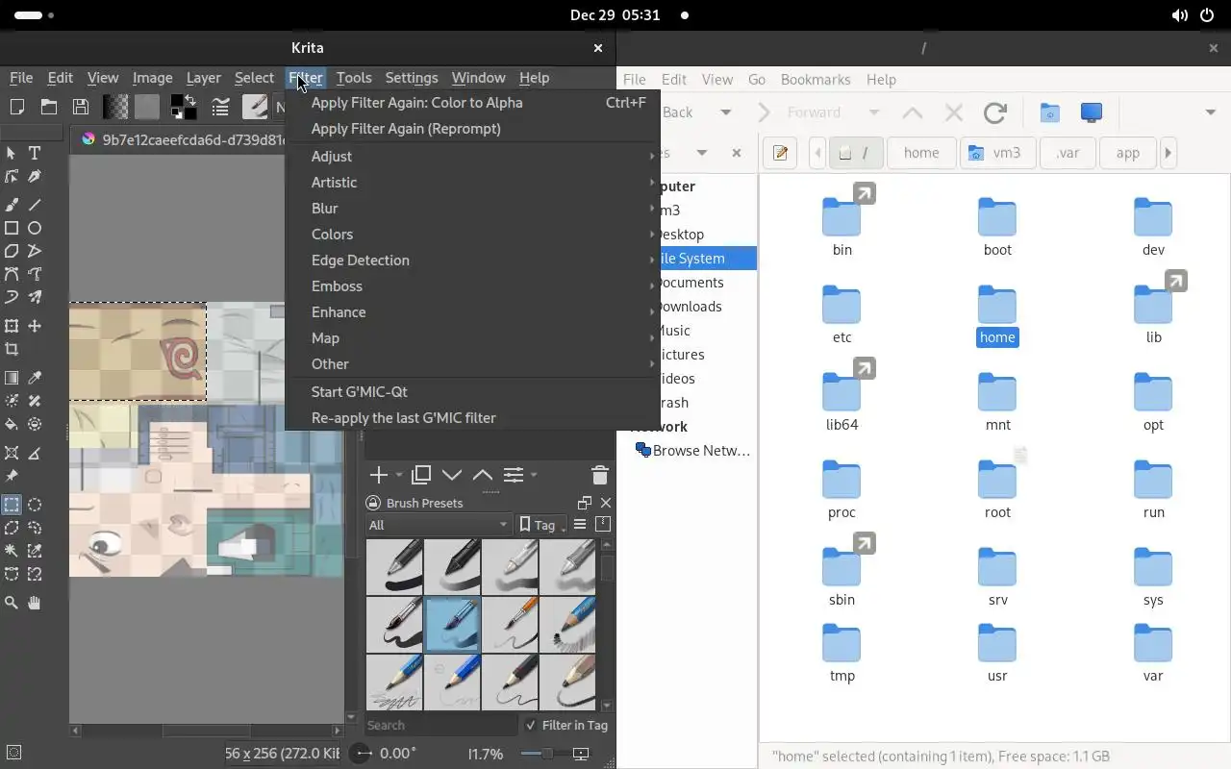The height and width of the screenshot is (769, 1231).
Task: Open the Blur filter submenu
Action: 472,208
